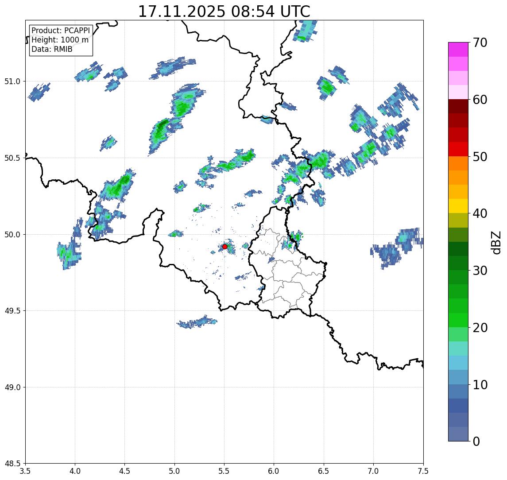Click the latitude axis label 50.0
The width and height of the screenshot is (507, 480).
click(12, 235)
